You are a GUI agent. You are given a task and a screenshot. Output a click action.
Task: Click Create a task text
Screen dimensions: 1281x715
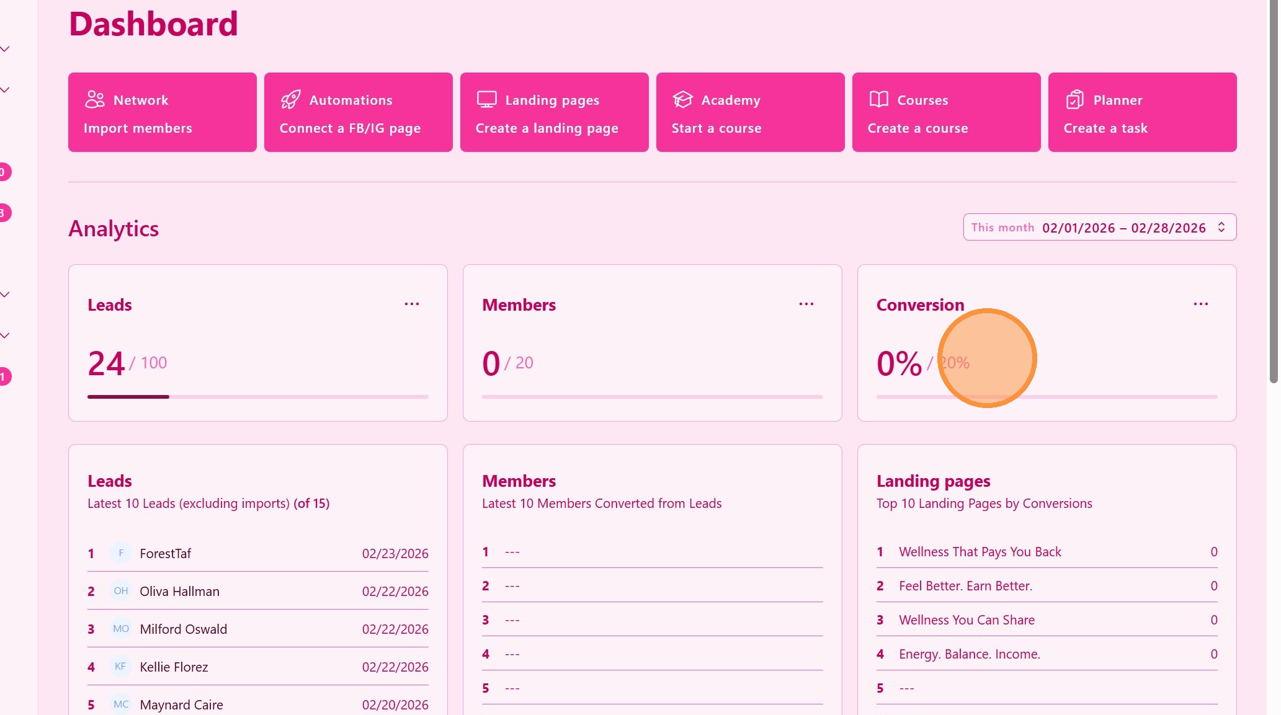pos(1105,128)
